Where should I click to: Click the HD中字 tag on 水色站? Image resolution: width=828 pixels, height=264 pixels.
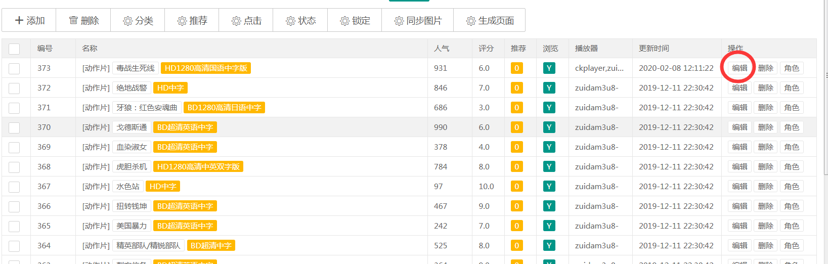[163, 187]
